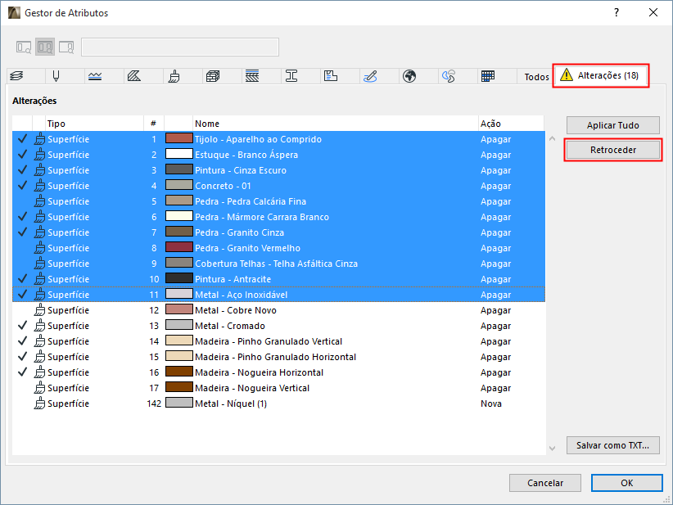Open the Line Types attribute tab icon
Screen dimensions: 673x505
[x=95, y=76]
